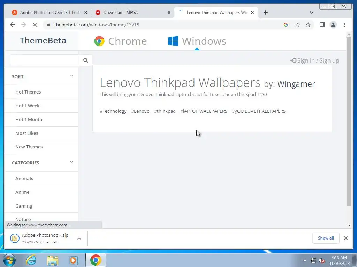357x267 pixels.
Task: Click the page vertical scrollbar
Action: 349,121
